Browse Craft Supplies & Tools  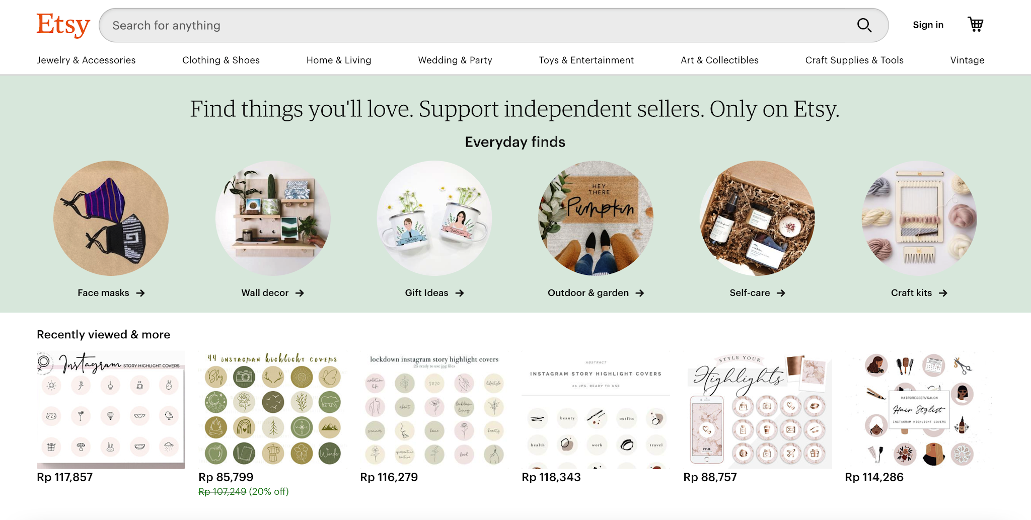tap(854, 60)
